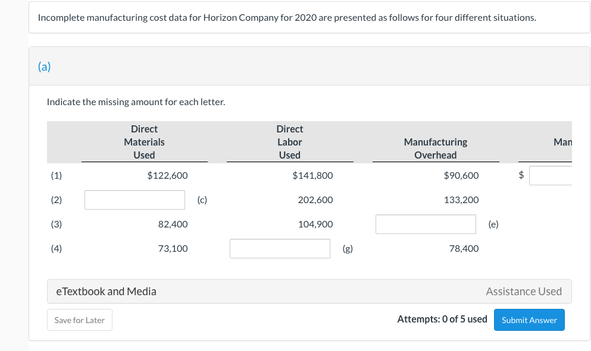Click the Save for Later button
591x351 pixels.
[79, 320]
